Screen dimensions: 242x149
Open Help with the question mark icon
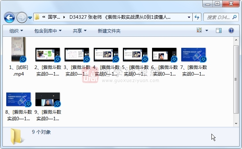[x=231, y=30]
